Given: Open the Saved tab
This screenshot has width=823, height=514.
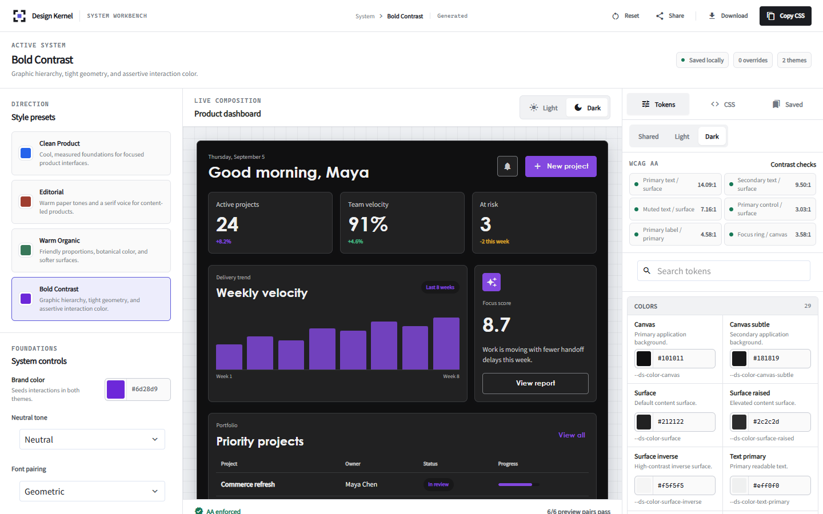Looking at the screenshot, I should pos(788,105).
